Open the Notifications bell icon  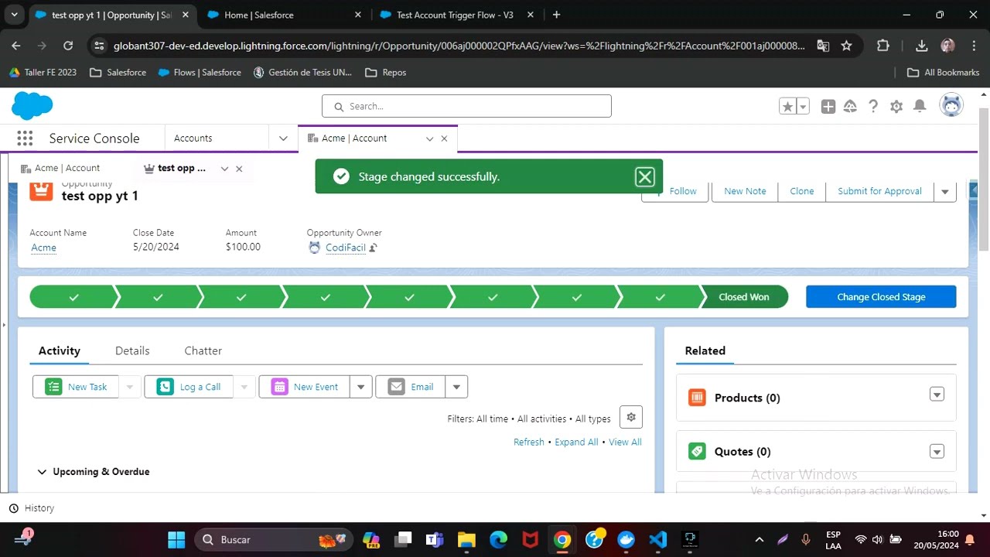[x=920, y=107]
